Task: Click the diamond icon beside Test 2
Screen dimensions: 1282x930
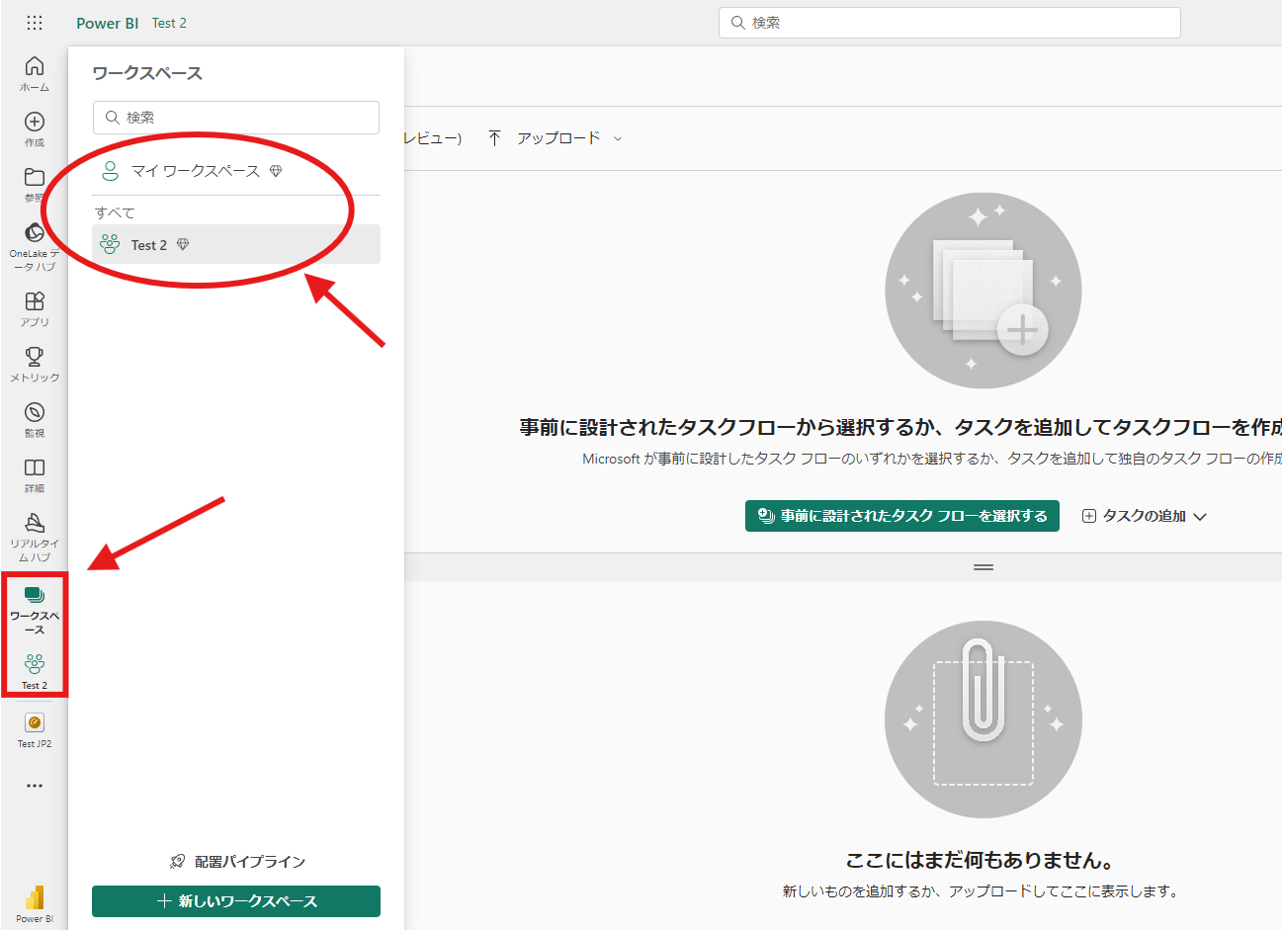Action: pyautogui.click(x=183, y=245)
